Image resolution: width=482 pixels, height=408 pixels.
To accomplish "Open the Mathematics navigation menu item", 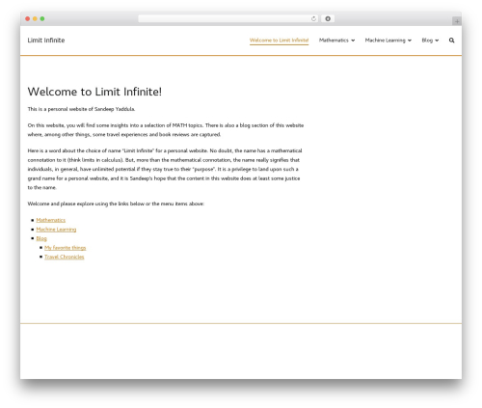I will (x=334, y=41).
